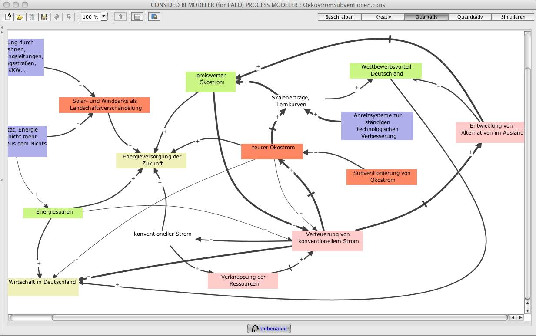Screen dimensions: 536x336
Task: Open the table view icon in toolbar
Action: tap(137, 17)
